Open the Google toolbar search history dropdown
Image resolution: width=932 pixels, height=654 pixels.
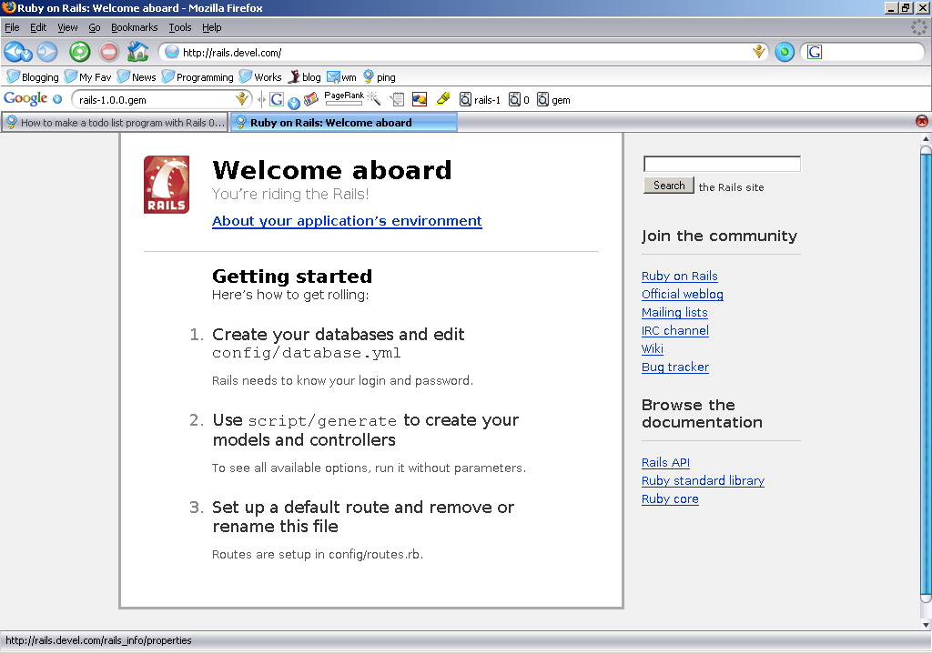pyautogui.click(x=241, y=99)
